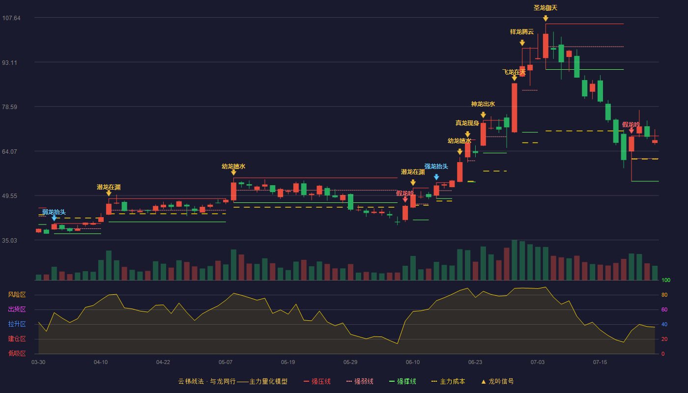Click the 05-29 date axis label
Screen dimensions: 688x393
click(350, 362)
